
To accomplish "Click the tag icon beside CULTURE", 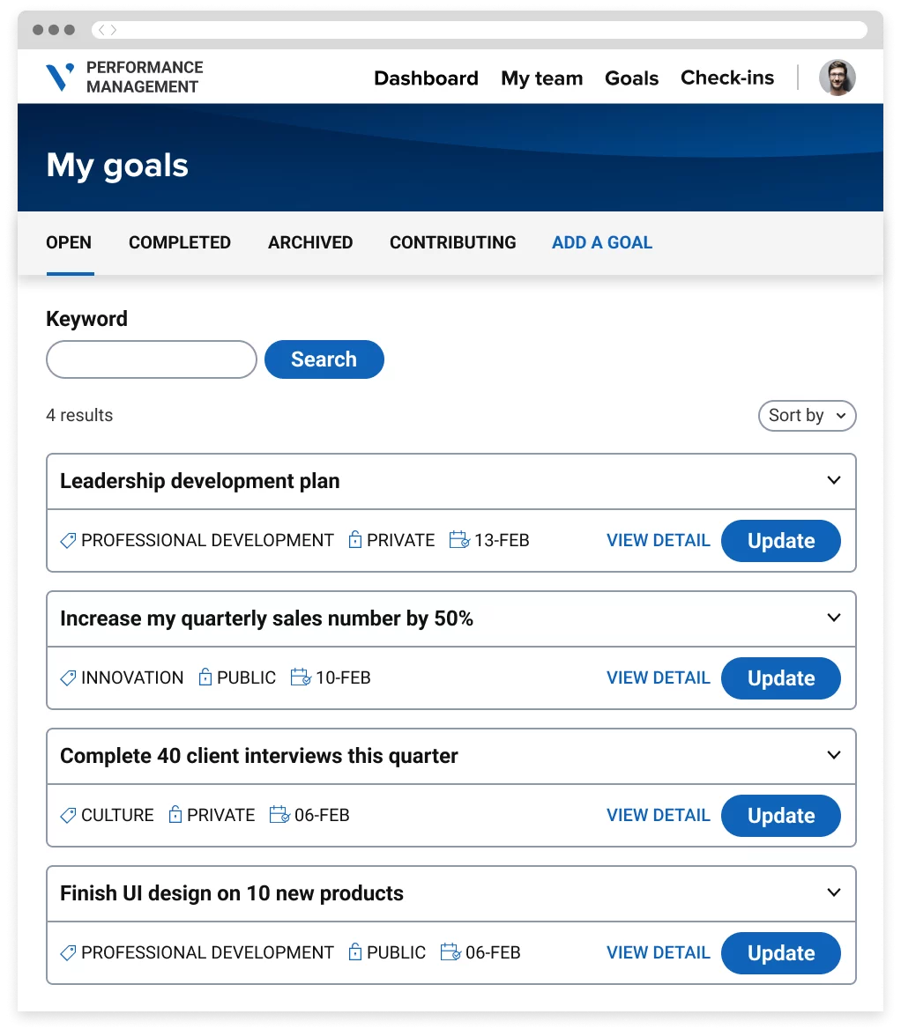I will (68, 815).
